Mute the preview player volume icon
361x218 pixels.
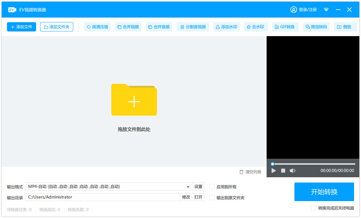[292, 171]
